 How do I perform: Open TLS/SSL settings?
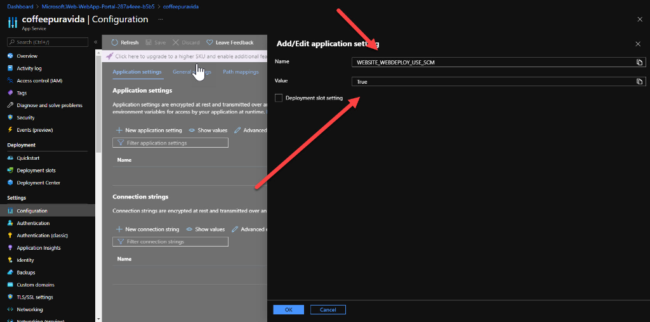[35, 297]
